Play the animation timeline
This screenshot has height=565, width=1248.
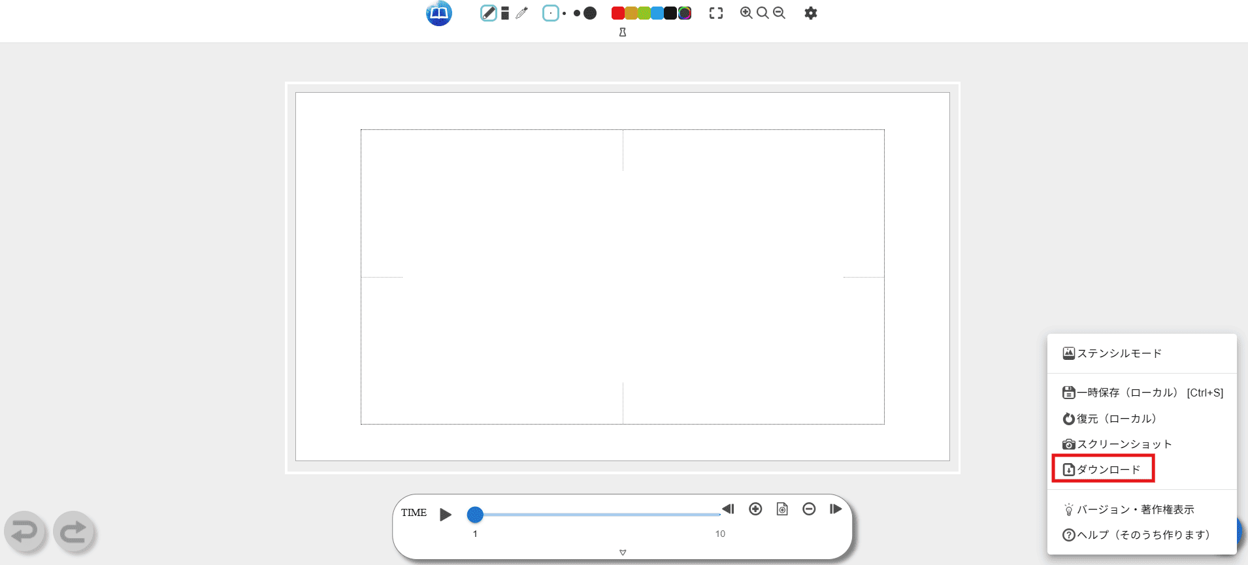pyautogui.click(x=446, y=515)
